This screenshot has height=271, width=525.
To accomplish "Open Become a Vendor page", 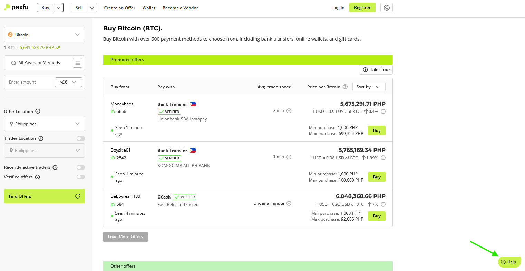I will 180,8.
